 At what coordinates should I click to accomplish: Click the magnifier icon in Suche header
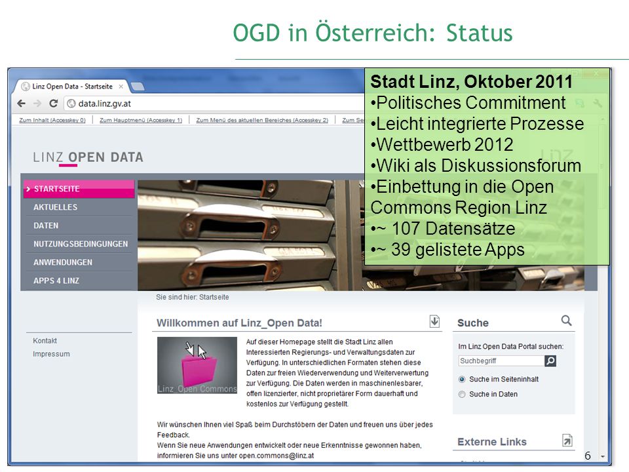[x=566, y=321]
